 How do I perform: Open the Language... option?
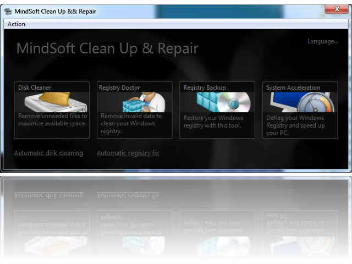click(323, 41)
